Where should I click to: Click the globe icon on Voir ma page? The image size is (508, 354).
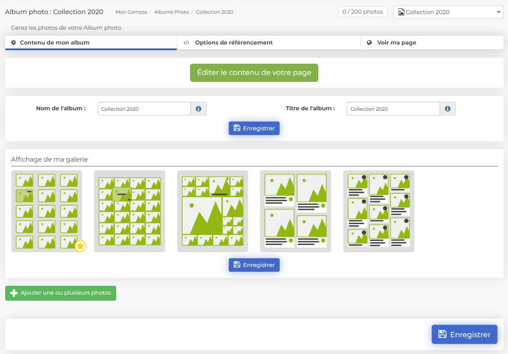[369, 42]
